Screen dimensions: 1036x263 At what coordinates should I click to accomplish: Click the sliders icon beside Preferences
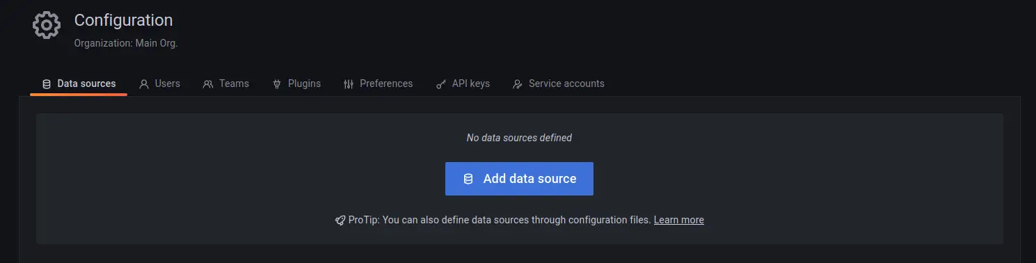[x=349, y=84]
